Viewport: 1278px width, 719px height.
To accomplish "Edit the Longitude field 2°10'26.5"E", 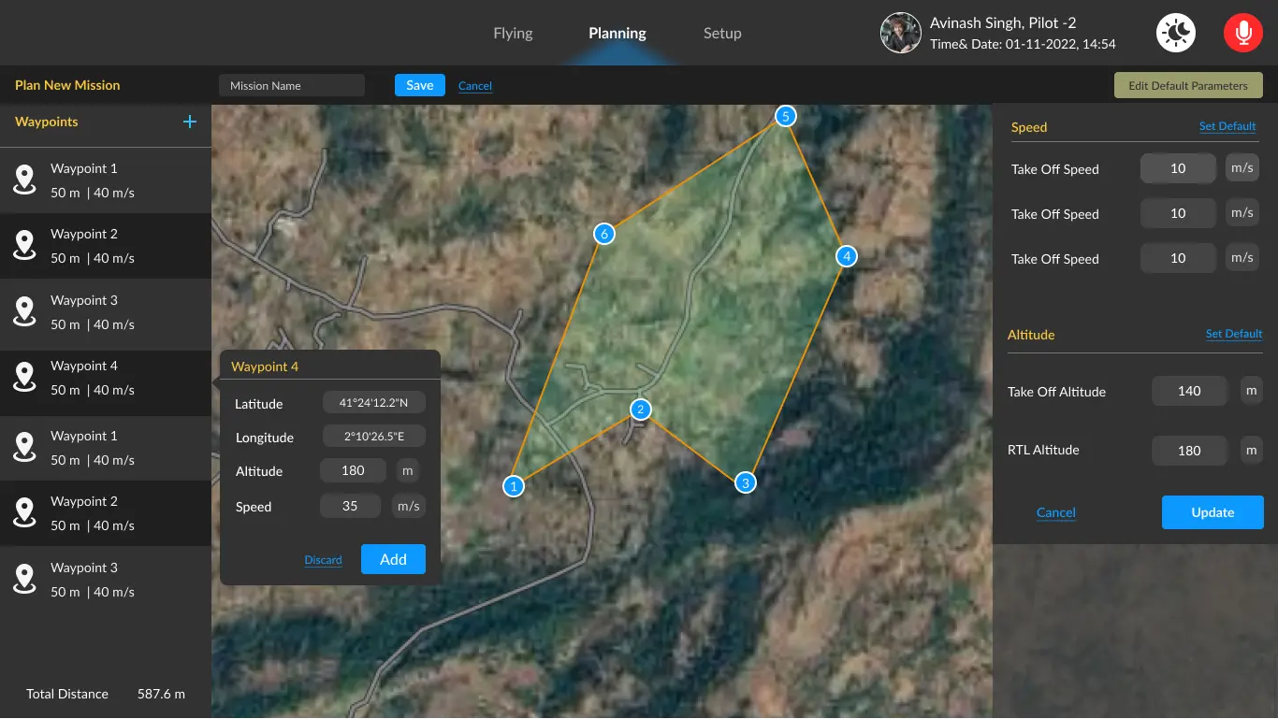I will pyautogui.click(x=374, y=437).
